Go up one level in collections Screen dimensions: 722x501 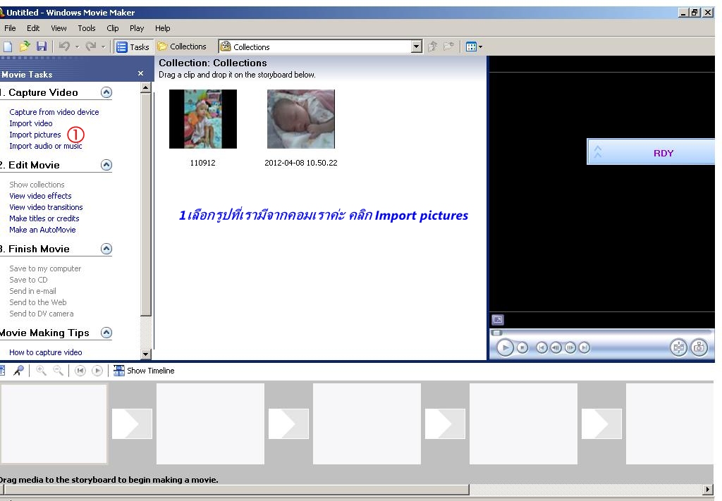tap(432, 47)
